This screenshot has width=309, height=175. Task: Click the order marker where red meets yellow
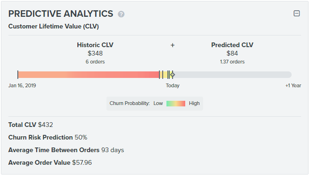point(159,75)
